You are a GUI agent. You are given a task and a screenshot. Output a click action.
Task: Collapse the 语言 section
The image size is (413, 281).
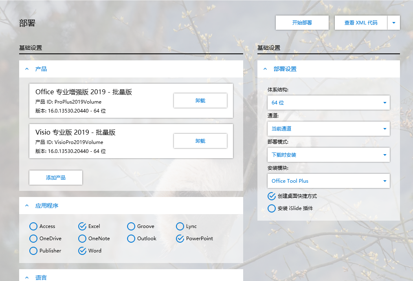point(27,278)
